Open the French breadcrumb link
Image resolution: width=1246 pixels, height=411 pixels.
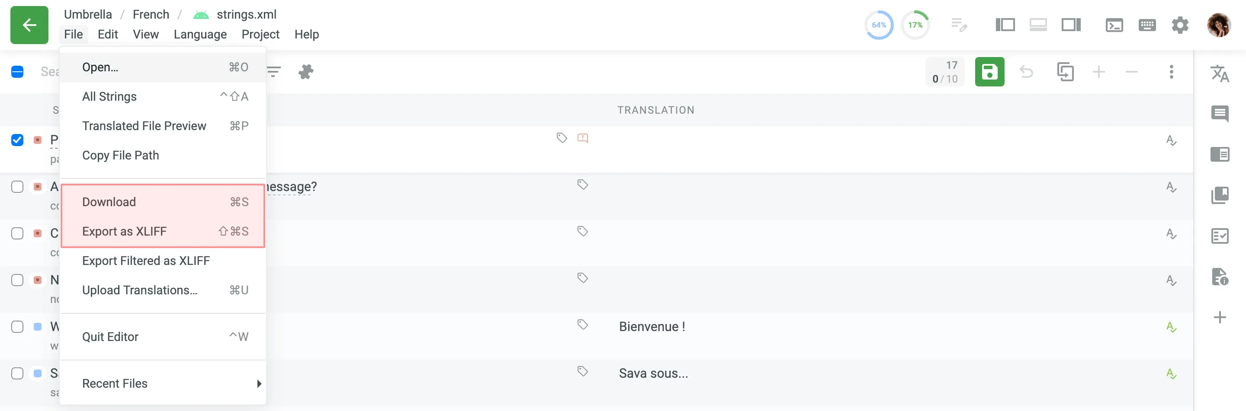[x=151, y=15]
